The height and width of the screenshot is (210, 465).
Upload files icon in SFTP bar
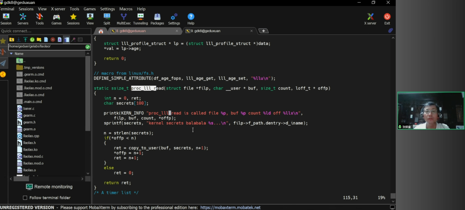click(x=25, y=40)
